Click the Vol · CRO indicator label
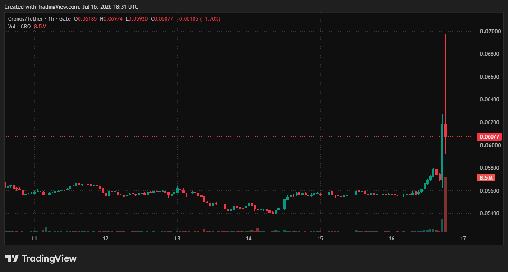 click(19, 27)
